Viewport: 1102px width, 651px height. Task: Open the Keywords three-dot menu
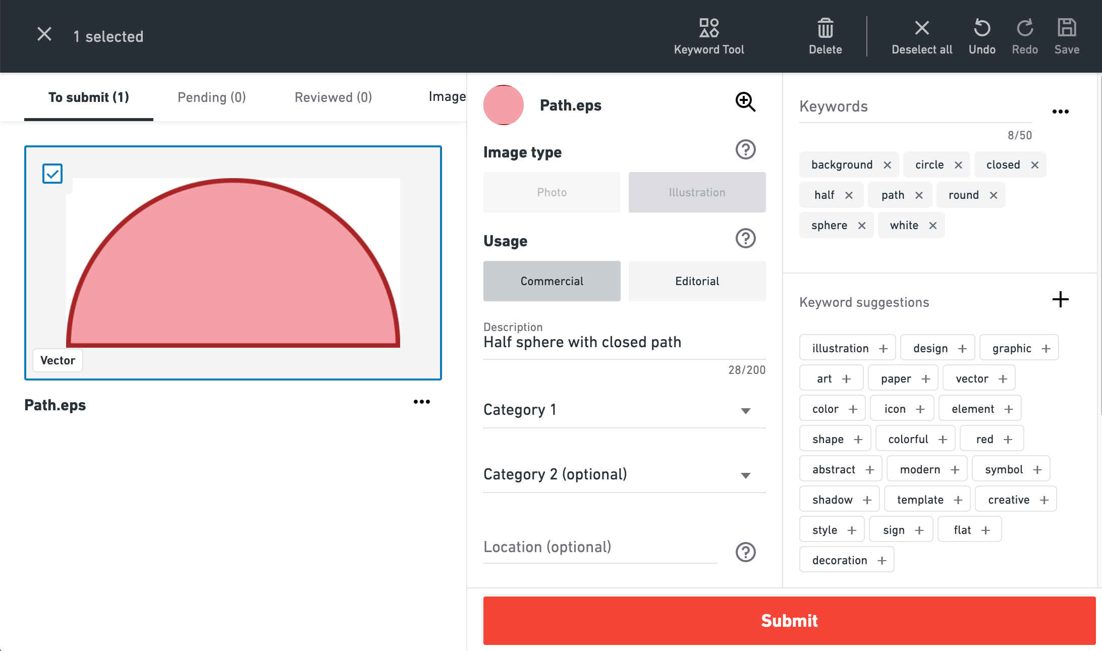coord(1060,112)
